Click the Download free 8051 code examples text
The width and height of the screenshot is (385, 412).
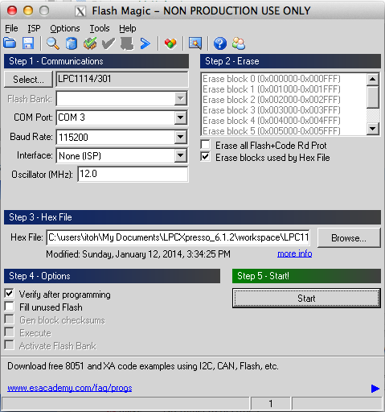click(x=143, y=366)
